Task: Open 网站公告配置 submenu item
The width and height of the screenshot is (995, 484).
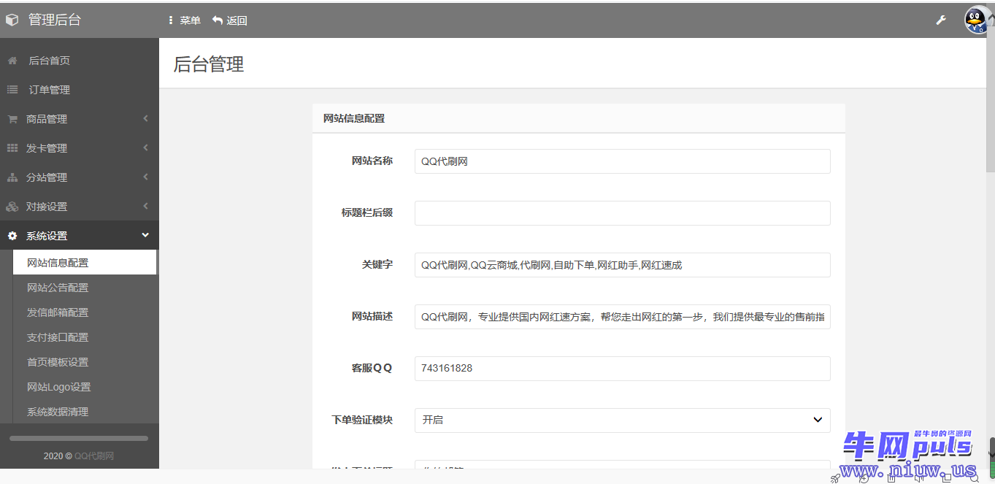Action: [85, 288]
